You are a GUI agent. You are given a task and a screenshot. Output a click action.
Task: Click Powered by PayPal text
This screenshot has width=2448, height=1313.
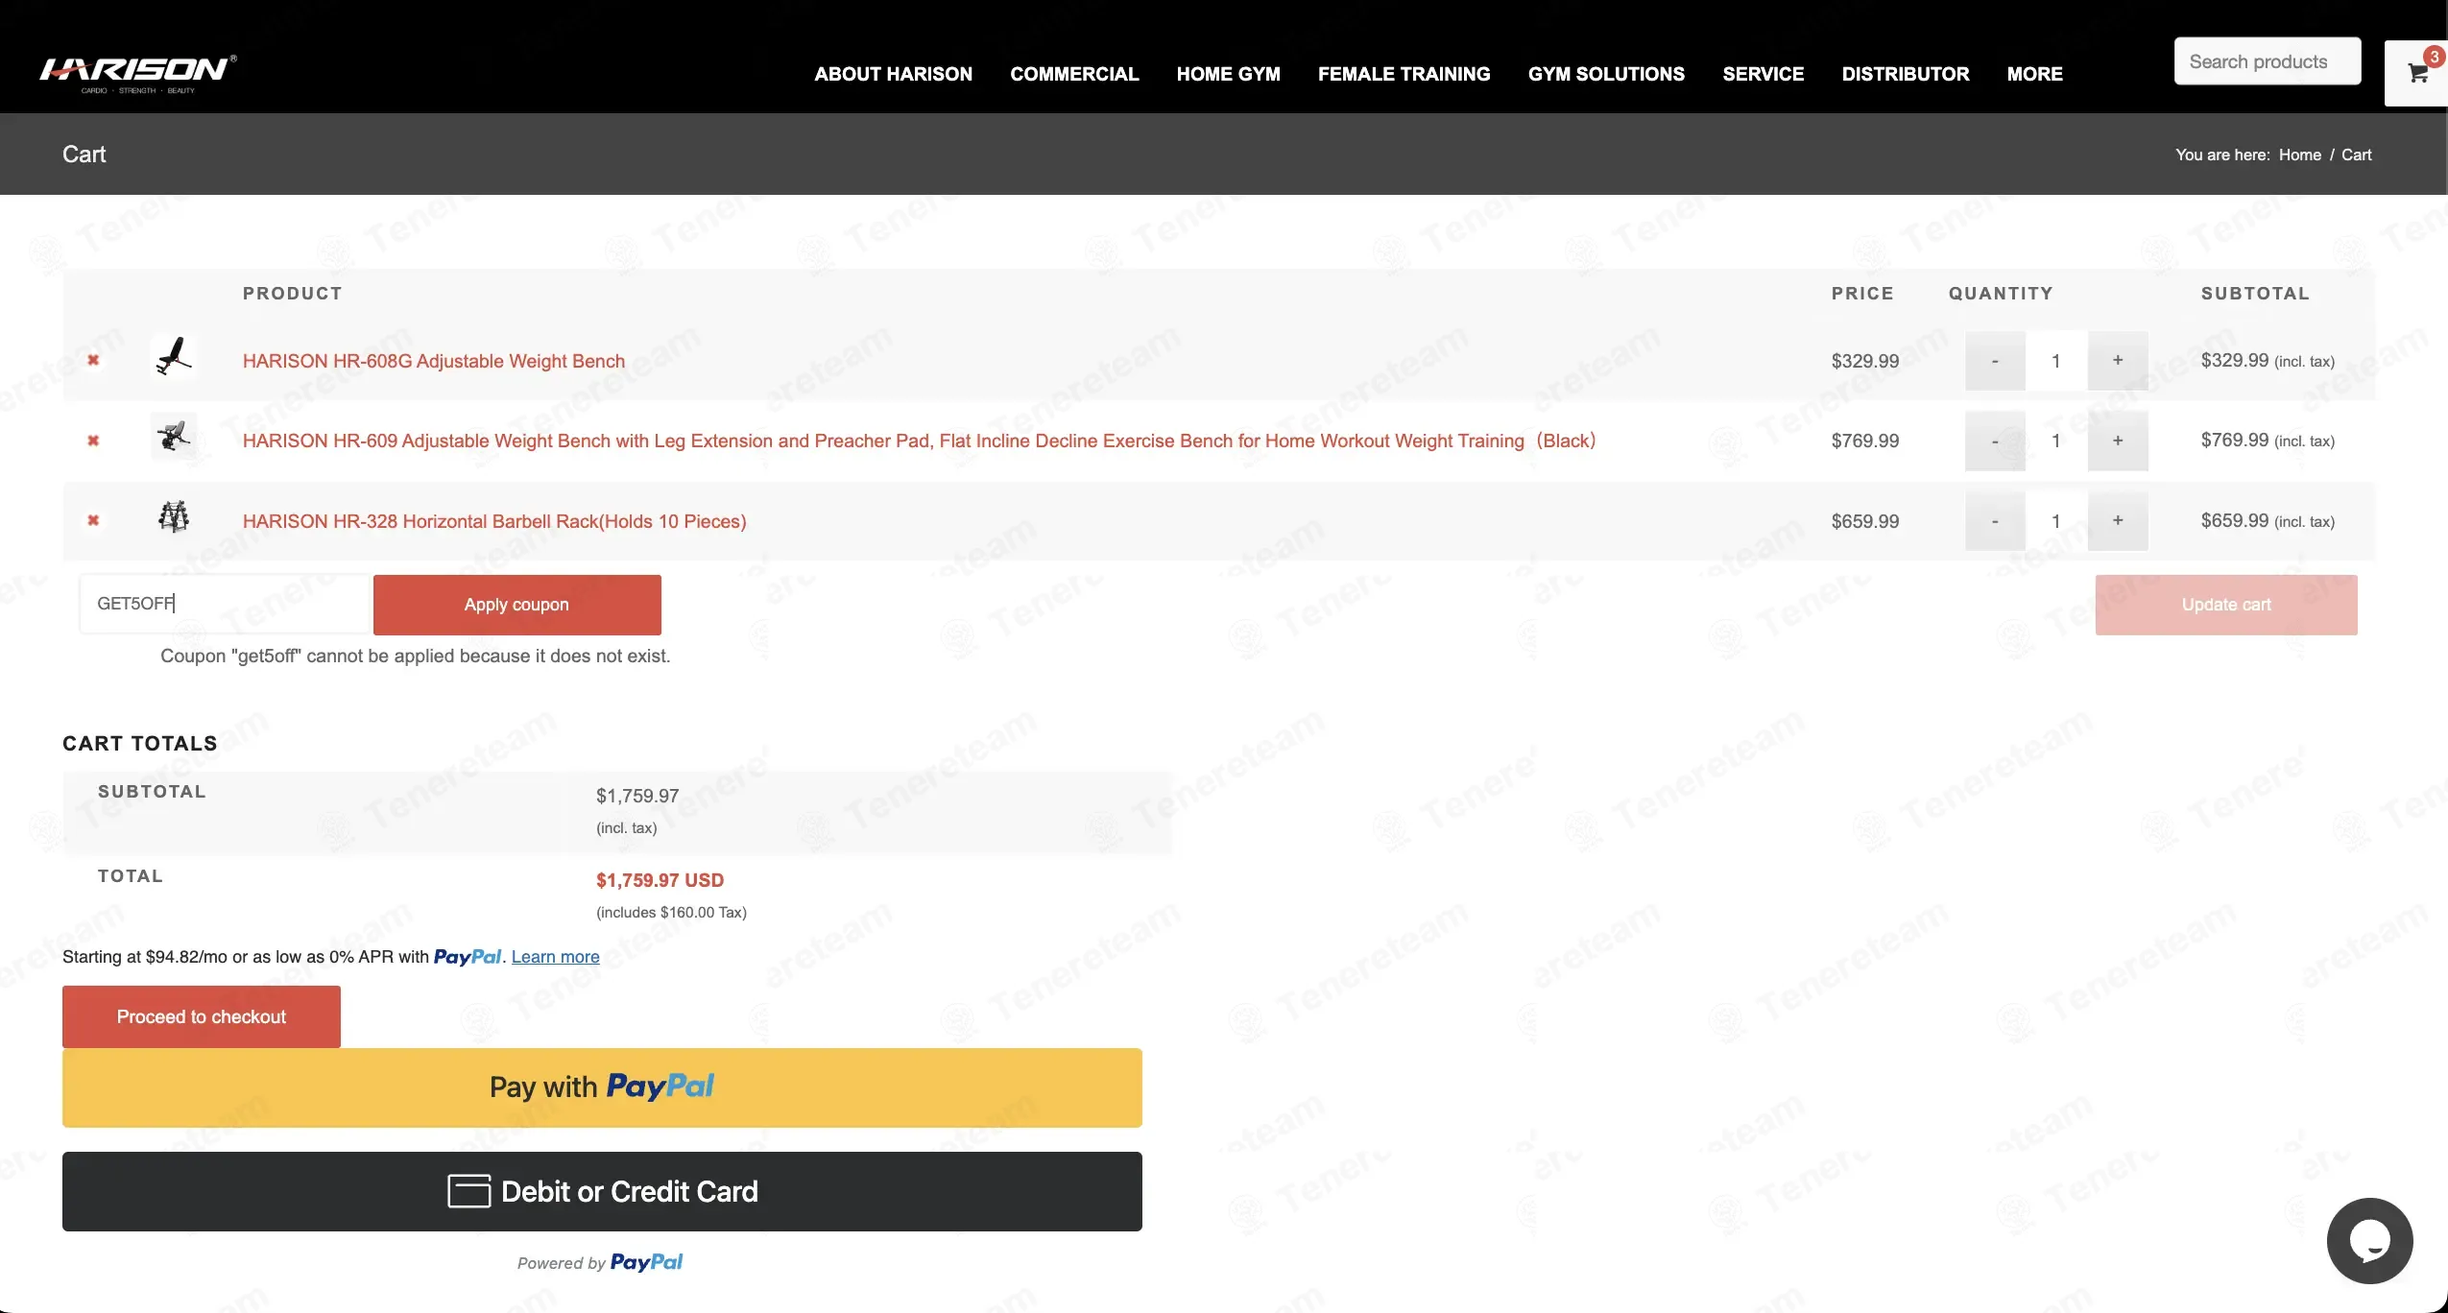tap(599, 1262)
